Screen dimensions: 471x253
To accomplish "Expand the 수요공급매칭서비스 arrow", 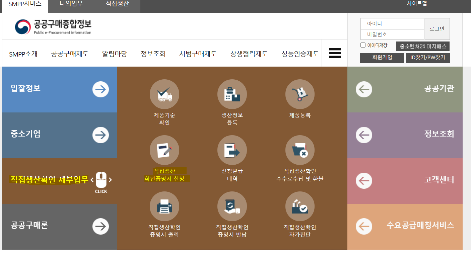I will [x=364, y=226].
